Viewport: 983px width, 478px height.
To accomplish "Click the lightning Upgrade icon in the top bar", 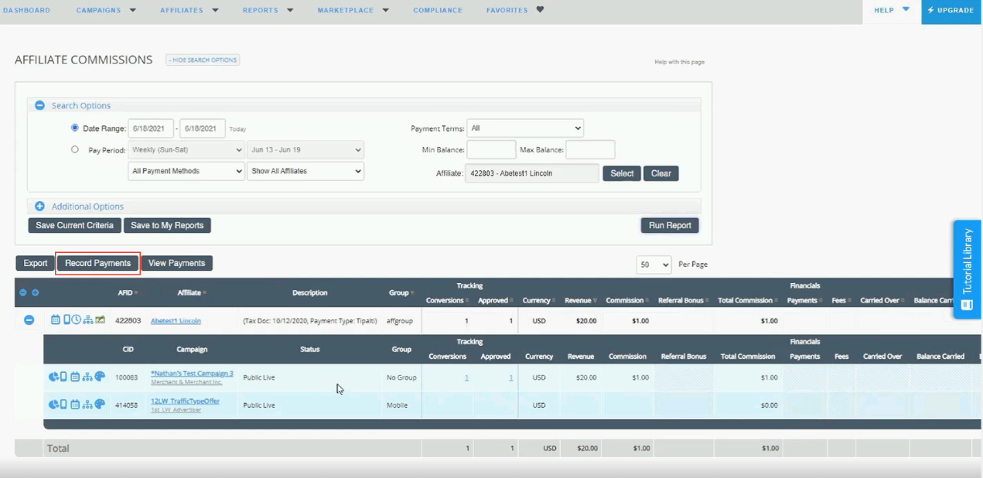I will 930,10.
